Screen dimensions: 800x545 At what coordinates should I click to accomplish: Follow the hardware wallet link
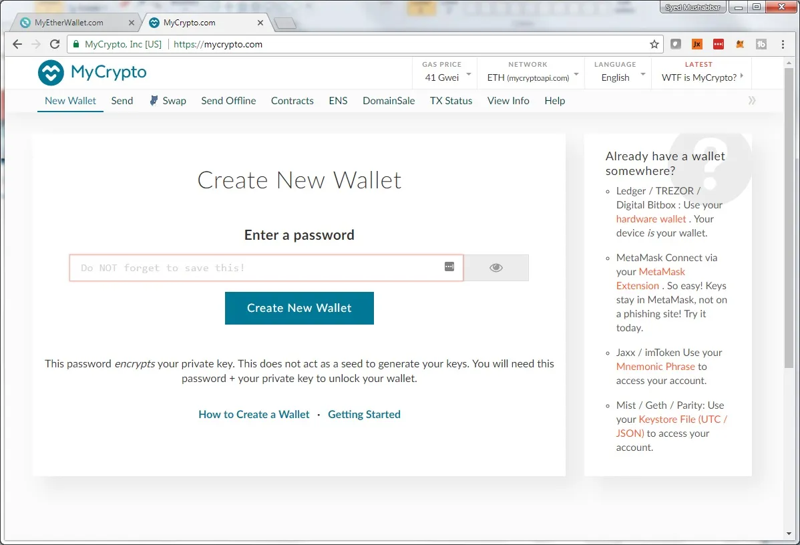coord(651,219)
